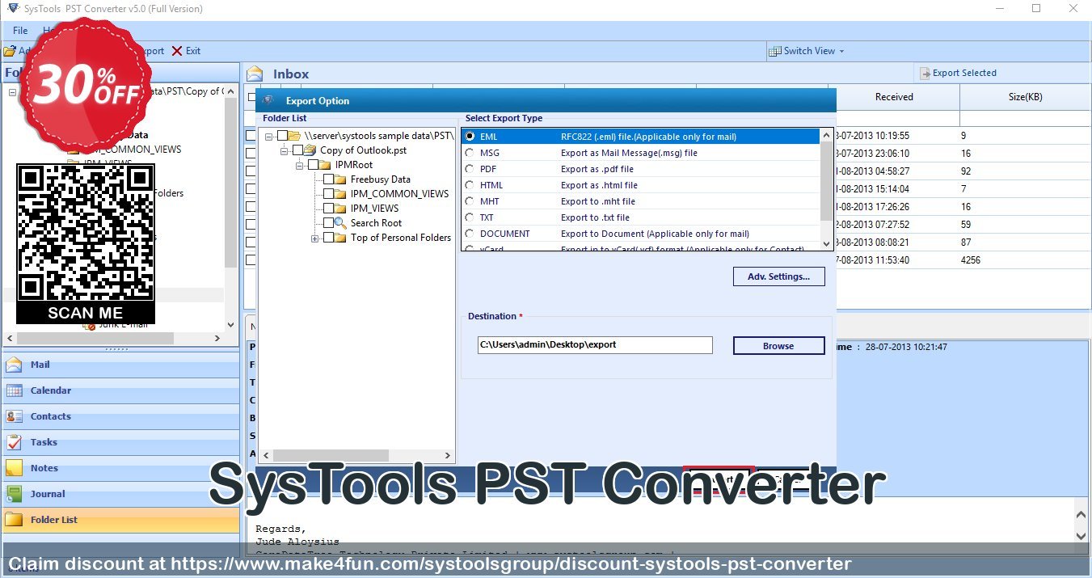Click the Mail envelope icon
The image size is (1092, 578).
[x=14, y=365]
